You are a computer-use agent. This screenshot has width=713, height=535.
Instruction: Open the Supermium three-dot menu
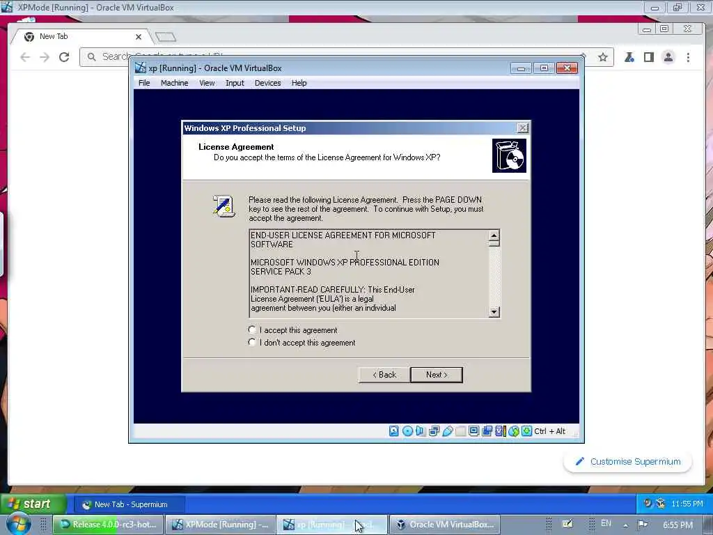click(x=688, y=57)
